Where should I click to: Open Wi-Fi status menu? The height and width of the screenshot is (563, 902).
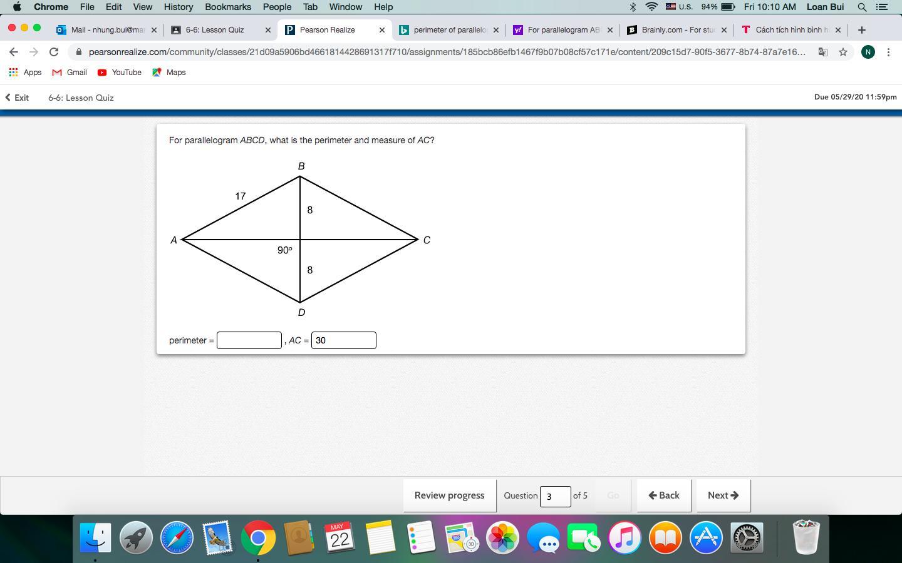[x=651, y=7]
